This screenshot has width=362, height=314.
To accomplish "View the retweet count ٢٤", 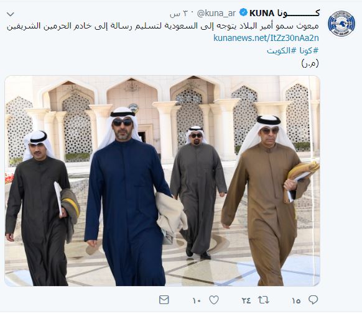I will click(x=246, y=300).
